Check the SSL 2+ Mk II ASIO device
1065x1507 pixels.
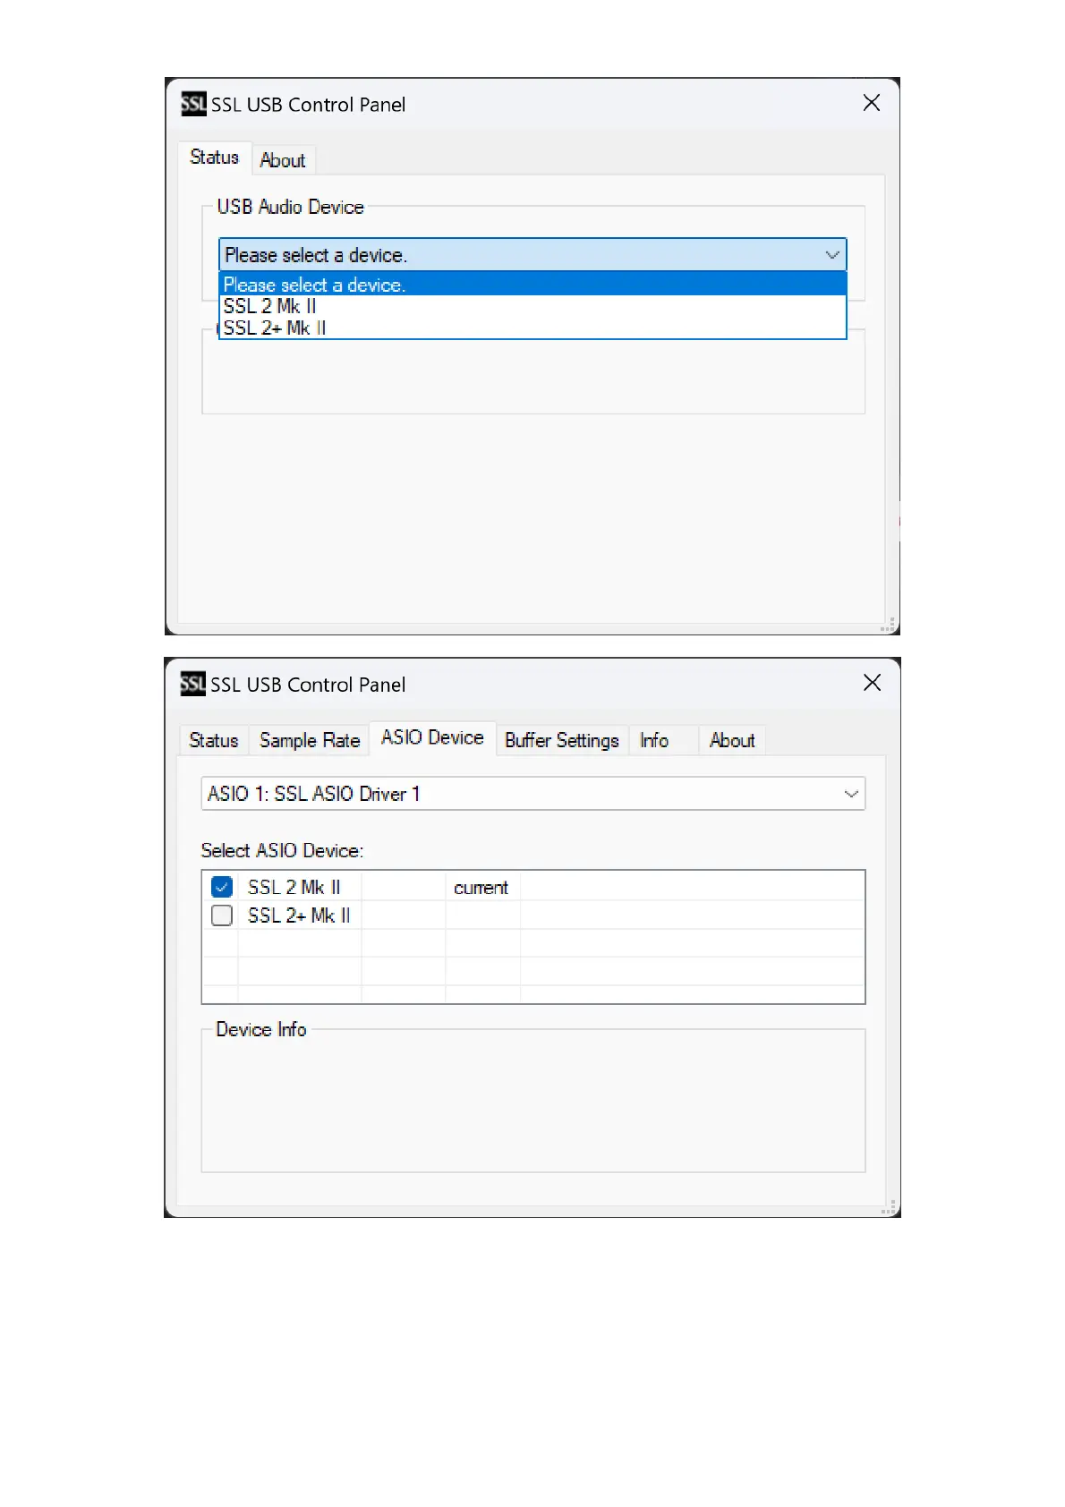click(x=222, y=915)
